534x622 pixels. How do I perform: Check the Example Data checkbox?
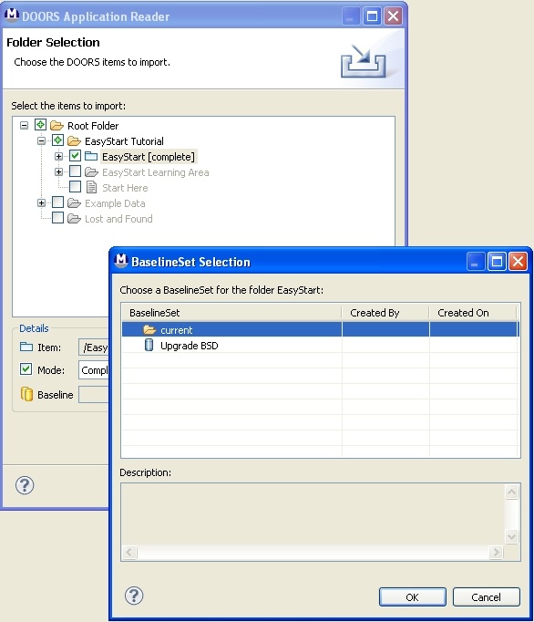pyautogui.click(x=58, y=202)
